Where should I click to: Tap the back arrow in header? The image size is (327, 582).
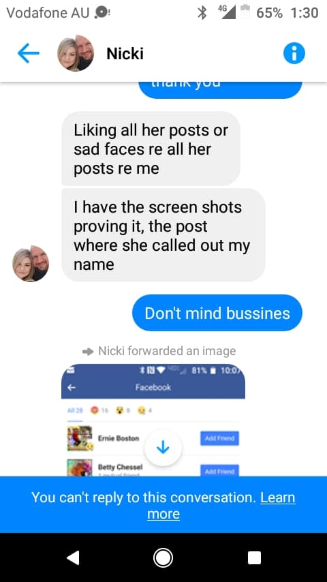[x=28, y=53]
